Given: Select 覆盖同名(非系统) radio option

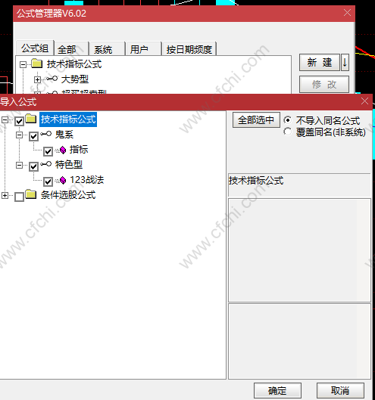Looking at the screenshot, I should tap(288, 132).
